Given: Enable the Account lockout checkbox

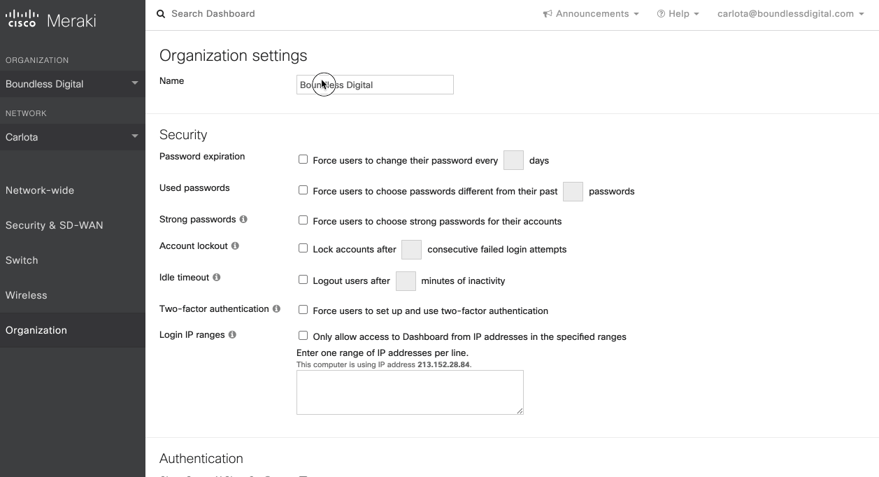Looking at the screenshot, I should click(303, 248).
